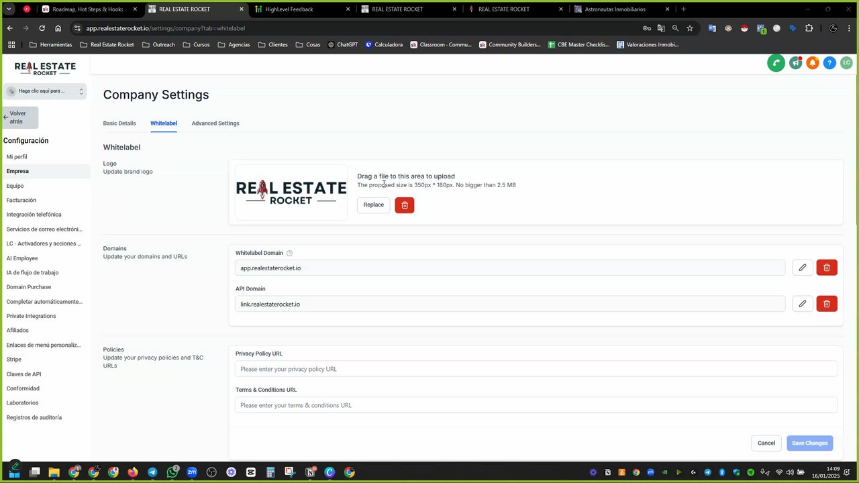Click the Terms & Conditions URL input field
859x483 pixels.
pos(536,405)
